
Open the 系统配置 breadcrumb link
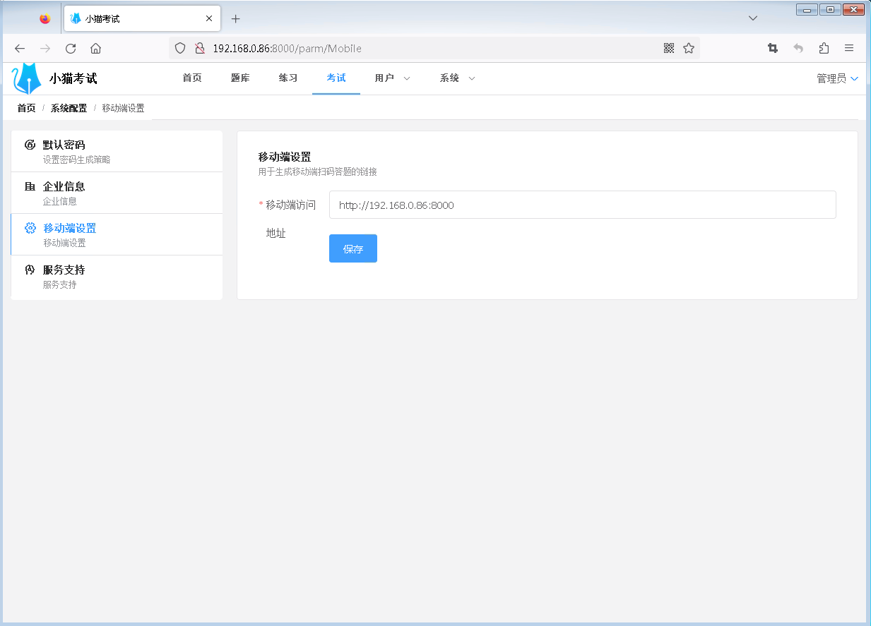[69, 107]
